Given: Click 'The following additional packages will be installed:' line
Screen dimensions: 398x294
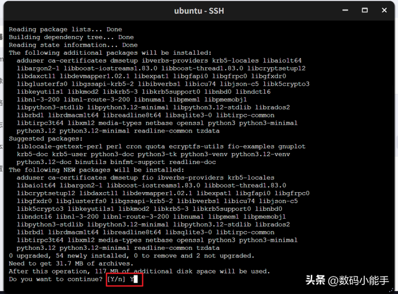Looking at the screenshot, I should (x=110, y=53).
